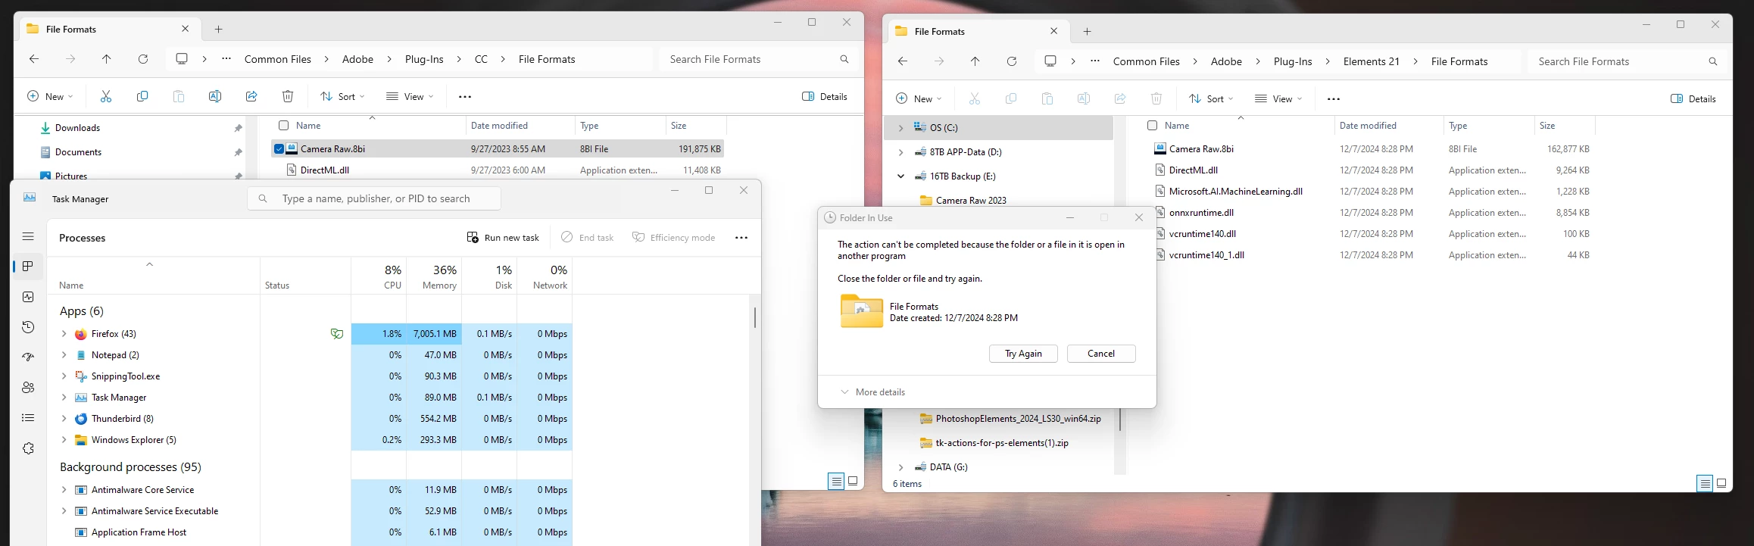Screen dimensions: 1754x546
Task: Switch right Explorer to large thumbnails view
Action: 1721,483
